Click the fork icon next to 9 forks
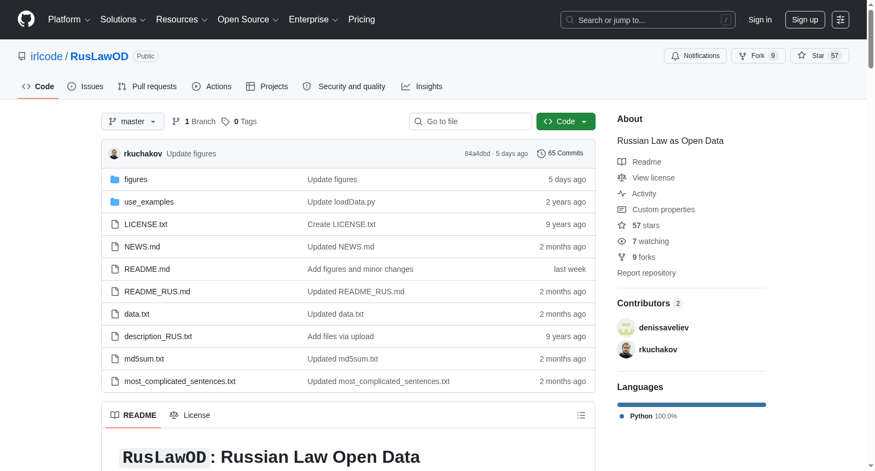Image resolution: width=875 pixels, height=471 pixels. coord(622,257)
